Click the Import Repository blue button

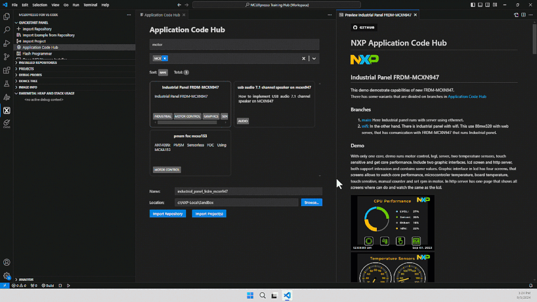(x=168, y=214)
